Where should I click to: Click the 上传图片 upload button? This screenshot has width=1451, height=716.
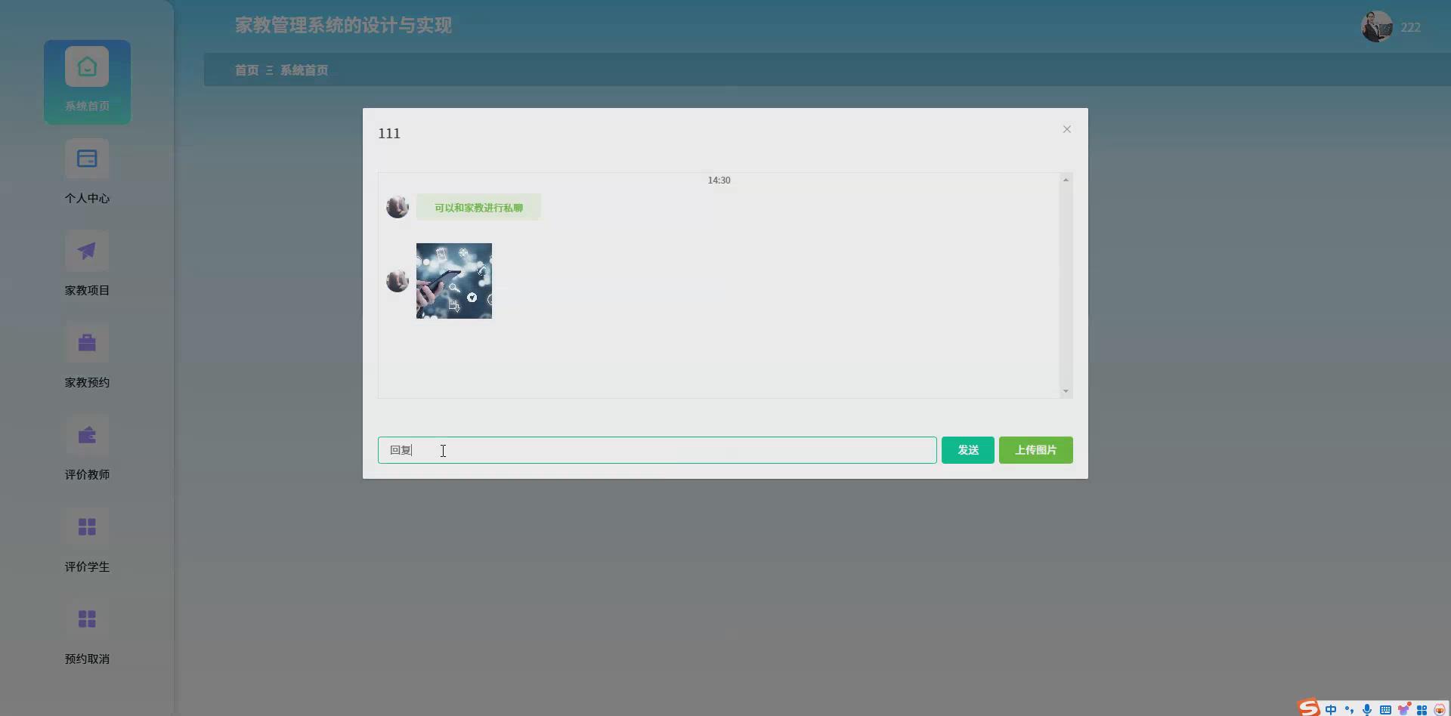1035,449
